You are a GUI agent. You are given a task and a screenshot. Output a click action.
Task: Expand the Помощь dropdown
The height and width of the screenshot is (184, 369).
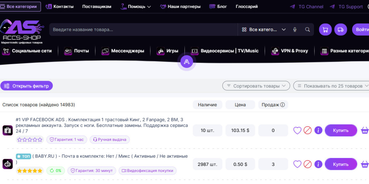click(136, 6)
